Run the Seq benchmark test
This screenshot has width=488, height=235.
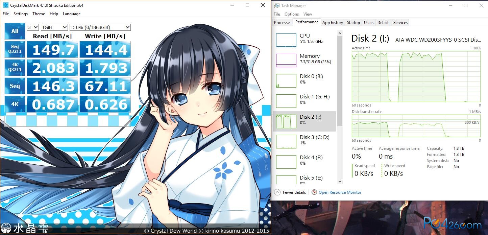tap(15, 86)
